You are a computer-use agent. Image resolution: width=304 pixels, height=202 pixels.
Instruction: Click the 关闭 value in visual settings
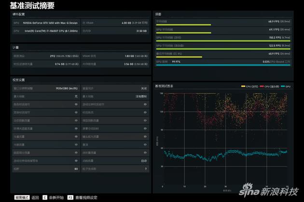click(x=144, y=88)
